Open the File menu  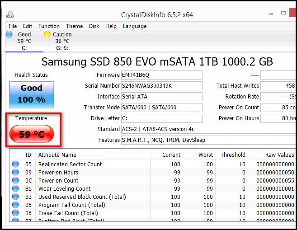click(13, 26)
